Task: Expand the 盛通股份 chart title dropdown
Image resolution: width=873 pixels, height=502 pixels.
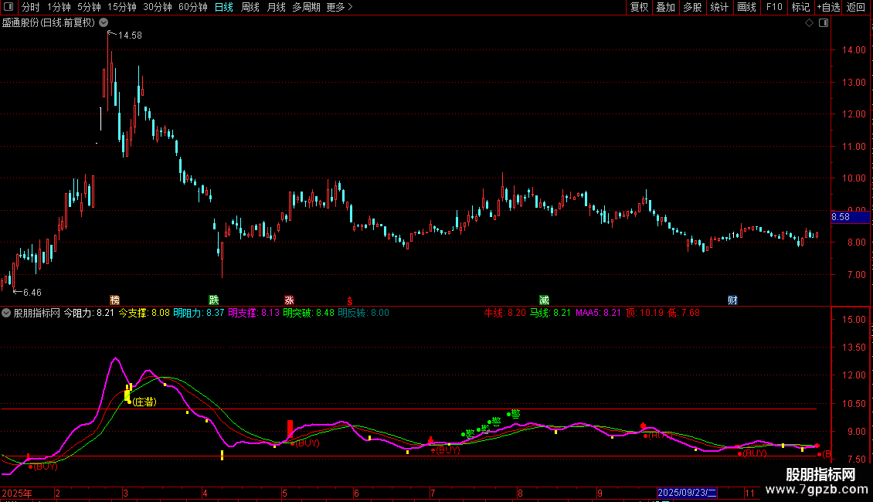Action: 104,23
